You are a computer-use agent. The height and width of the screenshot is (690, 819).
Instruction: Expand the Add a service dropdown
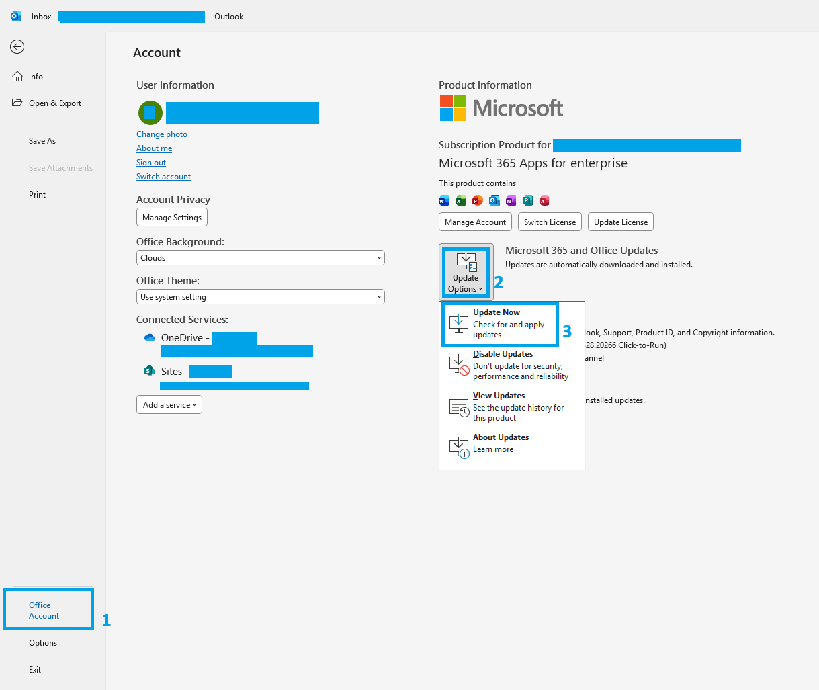[x=169, y=405]
